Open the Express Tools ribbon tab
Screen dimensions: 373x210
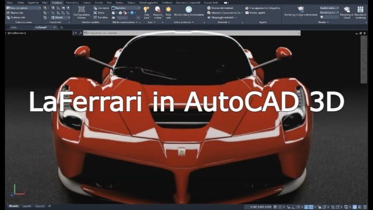pos(211,2)
